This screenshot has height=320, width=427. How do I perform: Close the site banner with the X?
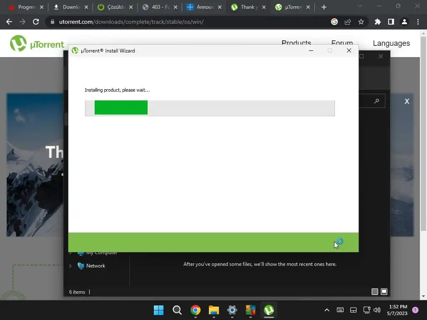pos(407,101)
